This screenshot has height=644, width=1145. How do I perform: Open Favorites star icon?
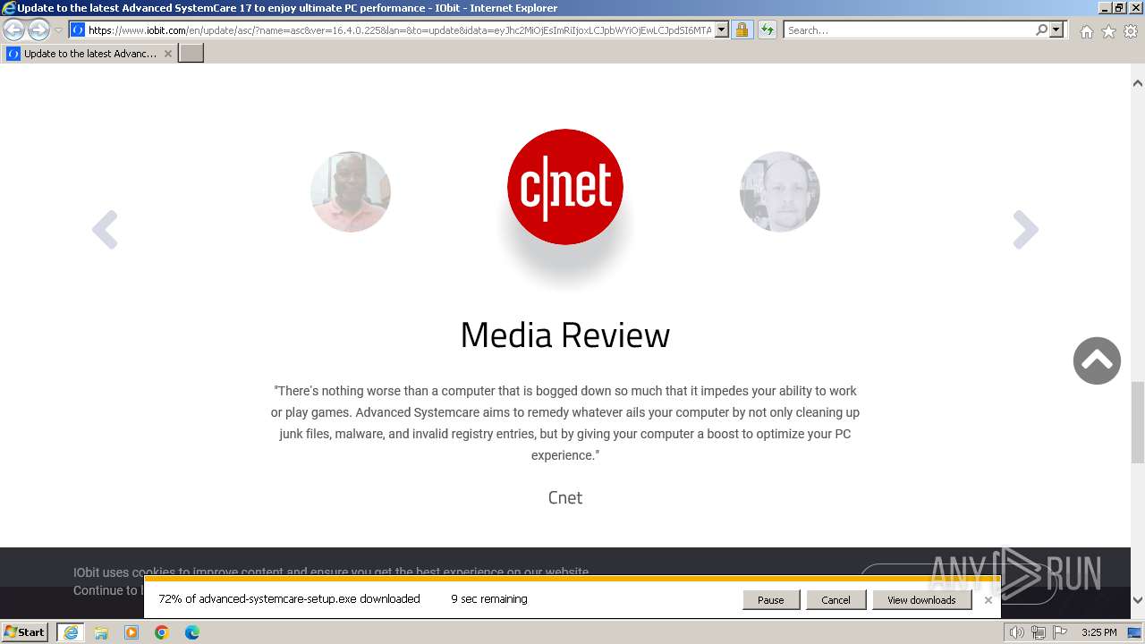[1108, 31]
